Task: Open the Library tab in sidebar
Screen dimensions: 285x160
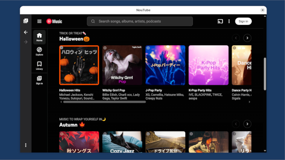Action: tap(39, 66)
